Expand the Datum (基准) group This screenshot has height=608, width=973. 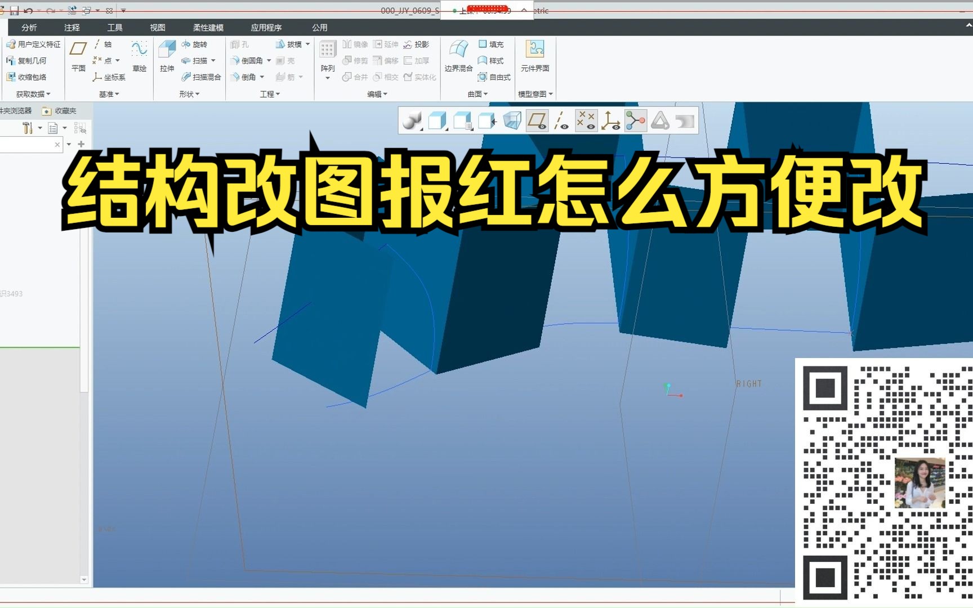109,94
